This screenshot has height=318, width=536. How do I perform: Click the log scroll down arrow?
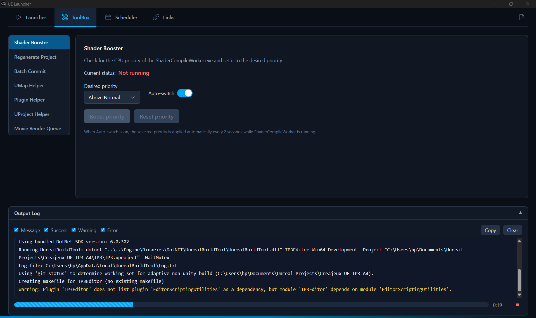click(519, 295)
